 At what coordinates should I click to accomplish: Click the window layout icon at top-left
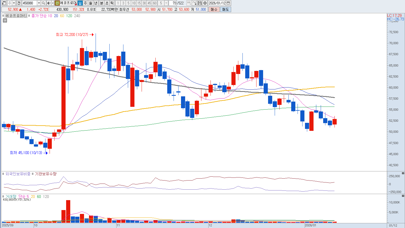(4, 3)
